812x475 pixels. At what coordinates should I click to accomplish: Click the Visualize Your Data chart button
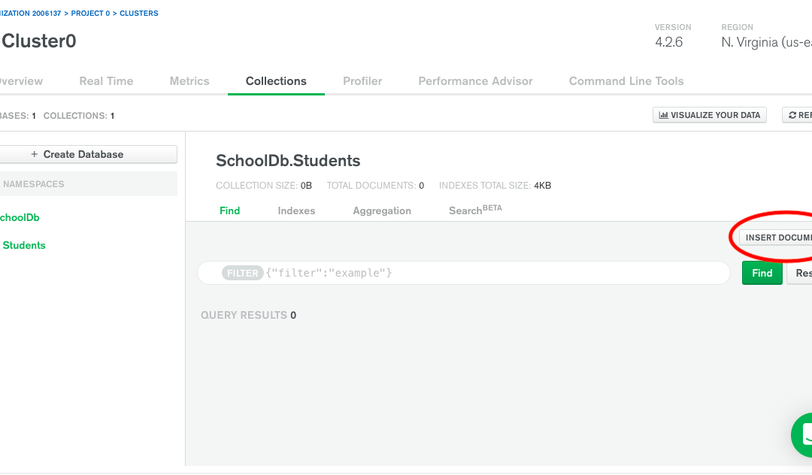pos(710,115)
